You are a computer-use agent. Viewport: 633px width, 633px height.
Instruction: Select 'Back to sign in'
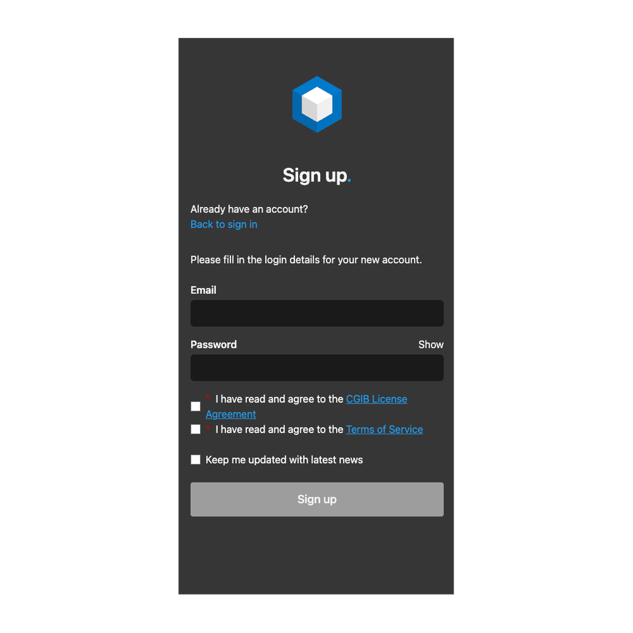coord(223,224)
